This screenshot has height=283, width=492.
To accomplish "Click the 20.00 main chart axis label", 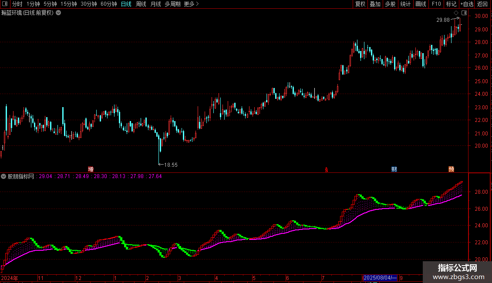I will click(x=481, y=145).
